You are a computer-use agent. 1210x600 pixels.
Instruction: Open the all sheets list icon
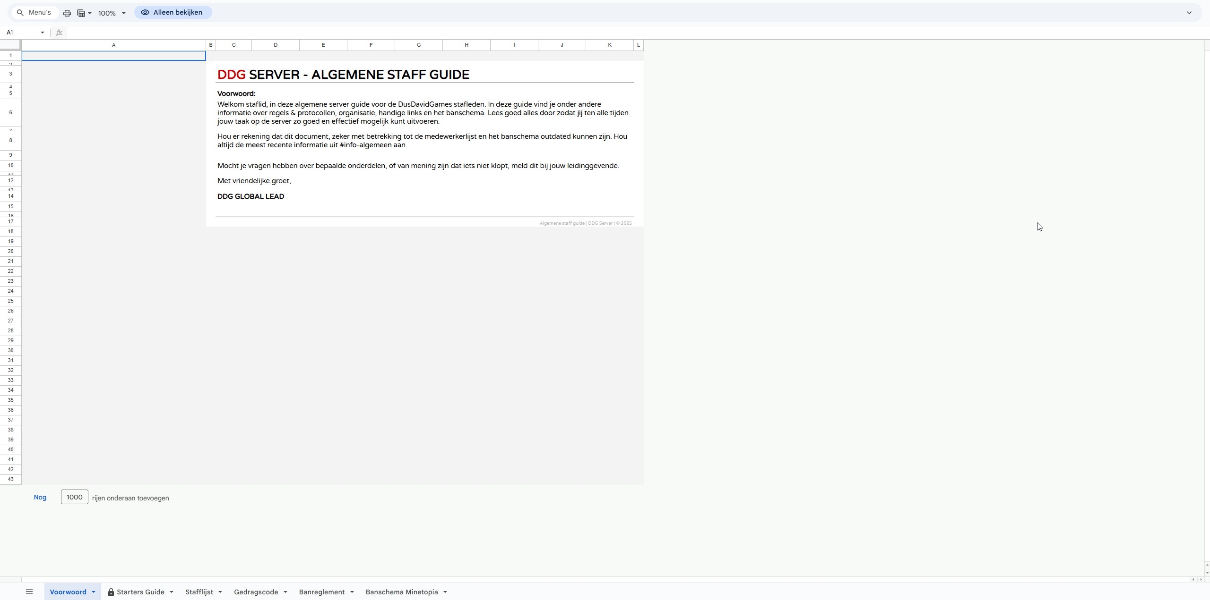[x=29, y=592]
